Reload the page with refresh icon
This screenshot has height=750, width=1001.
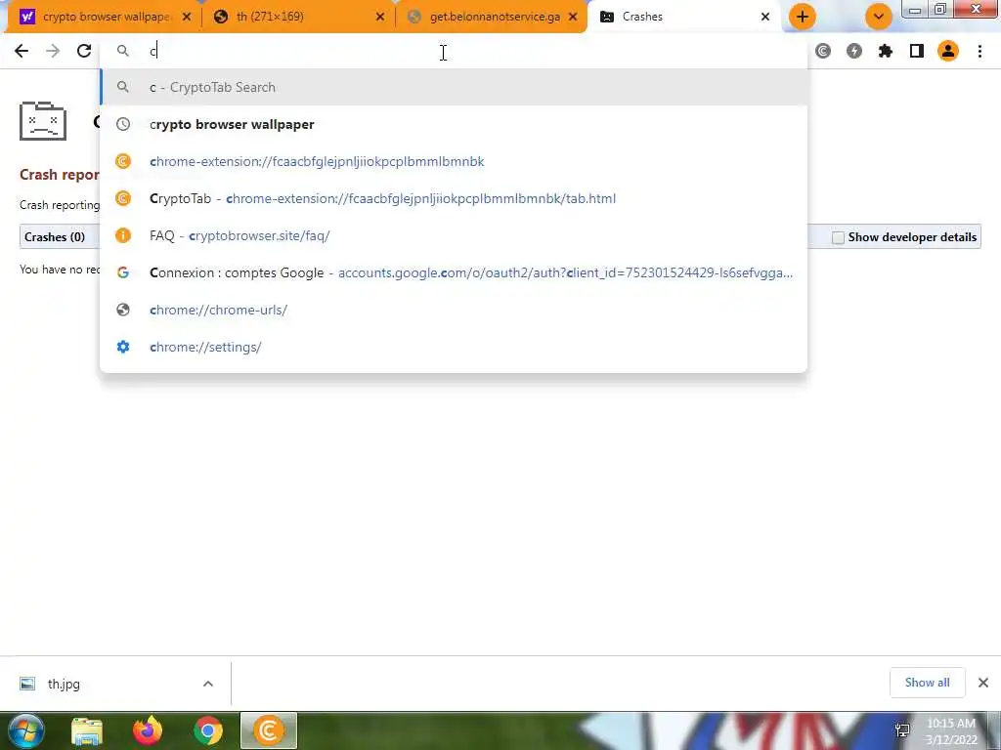pos(84,51)
